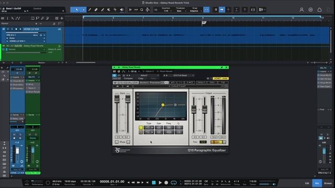Select 3 - Room Reverb plugin tab

pos(164,72)
